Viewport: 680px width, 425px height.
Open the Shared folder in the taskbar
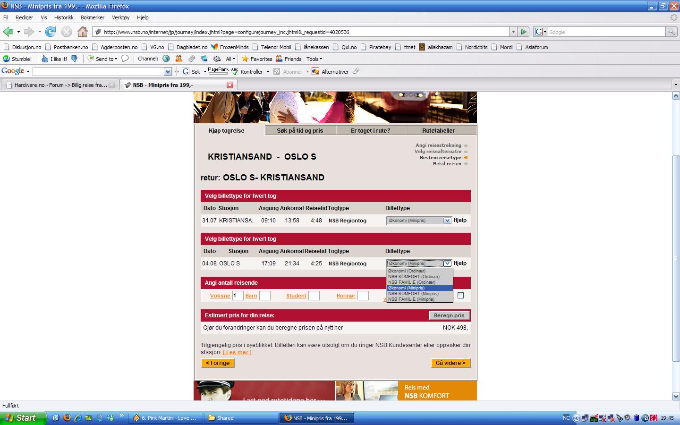point(242,418)
